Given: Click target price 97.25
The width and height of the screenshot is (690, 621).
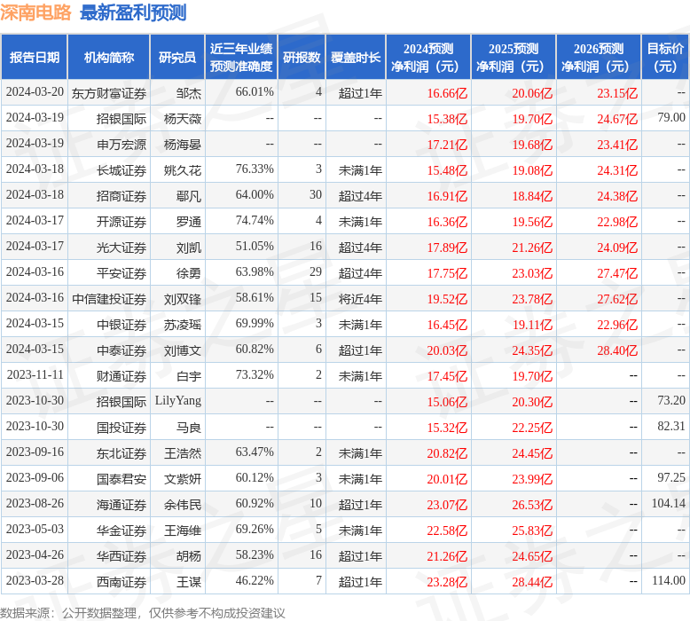Looking at the screenshot, I should click(671, 477).
